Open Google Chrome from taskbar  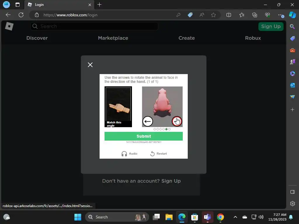pyautogui.click(x=220, y=217)
